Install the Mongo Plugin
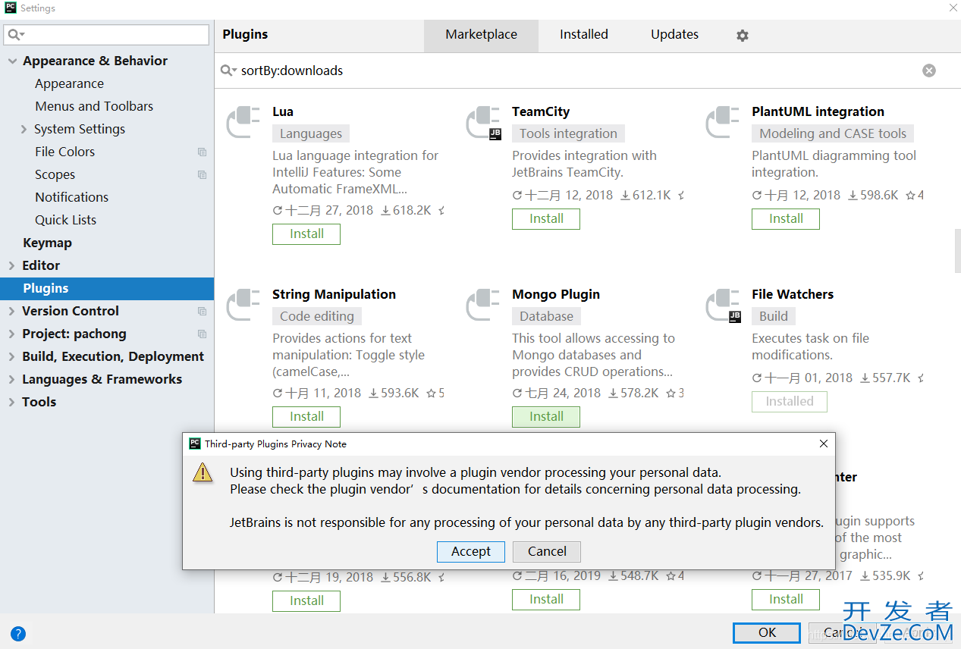Viewport: 961px width, 649px height. [x=546, y=417]
